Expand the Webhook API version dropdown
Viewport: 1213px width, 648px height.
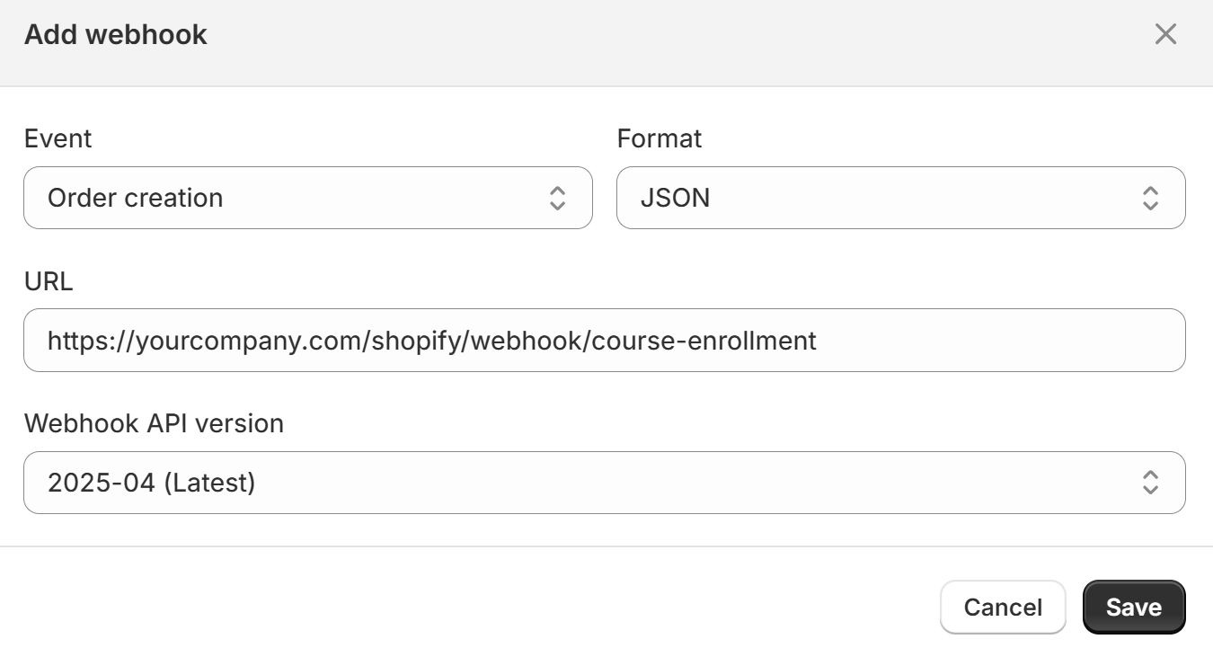tap(605, 483)
